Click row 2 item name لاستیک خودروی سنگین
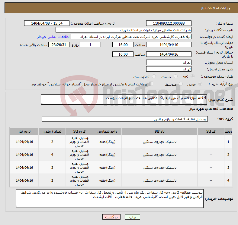The height and width of the screenshot is (225, 238). point(159,155)
